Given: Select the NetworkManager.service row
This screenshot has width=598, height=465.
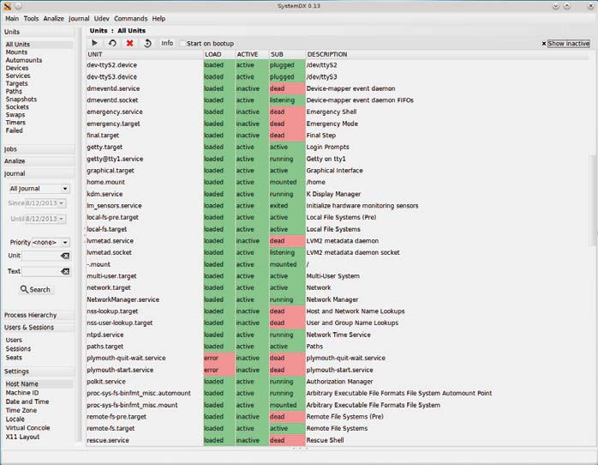Looking at the screenshot, I should click(338, 299).
